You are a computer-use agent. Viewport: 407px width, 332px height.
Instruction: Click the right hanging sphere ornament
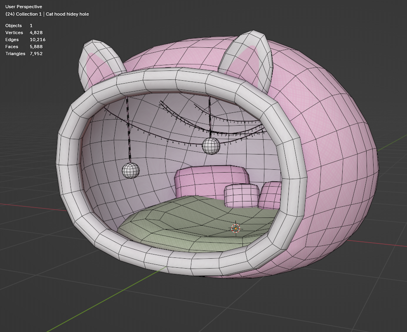click(211, 146)
